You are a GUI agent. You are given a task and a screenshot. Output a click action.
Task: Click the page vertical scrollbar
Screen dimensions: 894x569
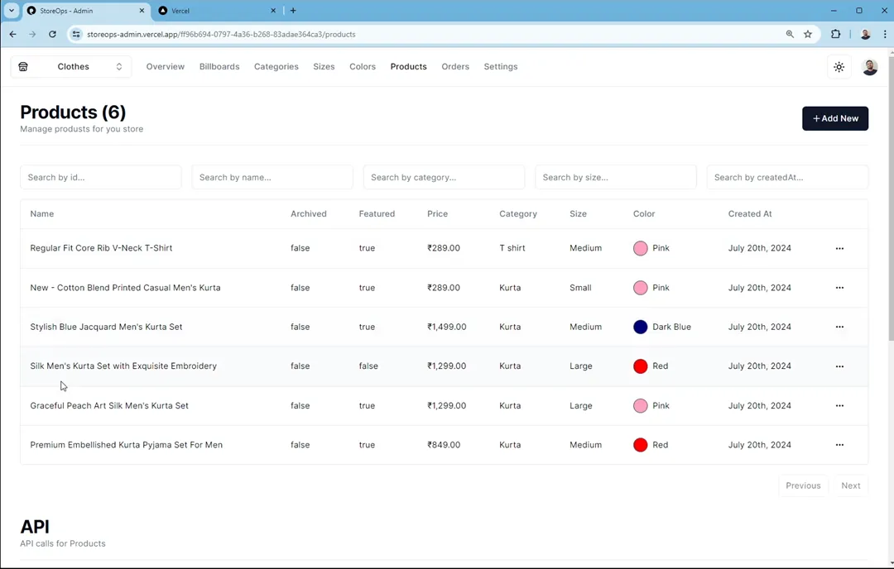891,197
